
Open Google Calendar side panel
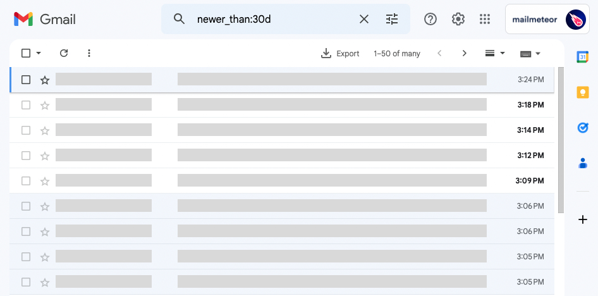point(582,57)
